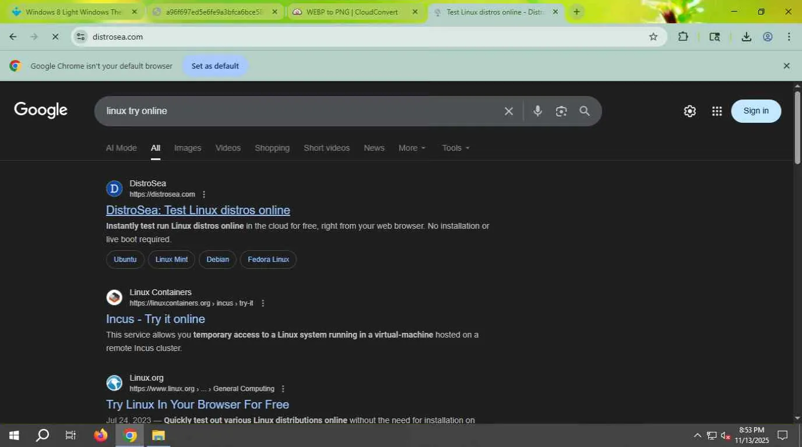Close the WEBP to PNG CloudConvert tab
This screenshot has width=802, height=447.
tap(415, 12)
